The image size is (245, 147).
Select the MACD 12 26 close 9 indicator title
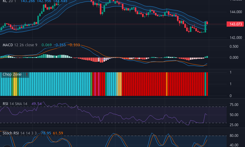(20, 45)
